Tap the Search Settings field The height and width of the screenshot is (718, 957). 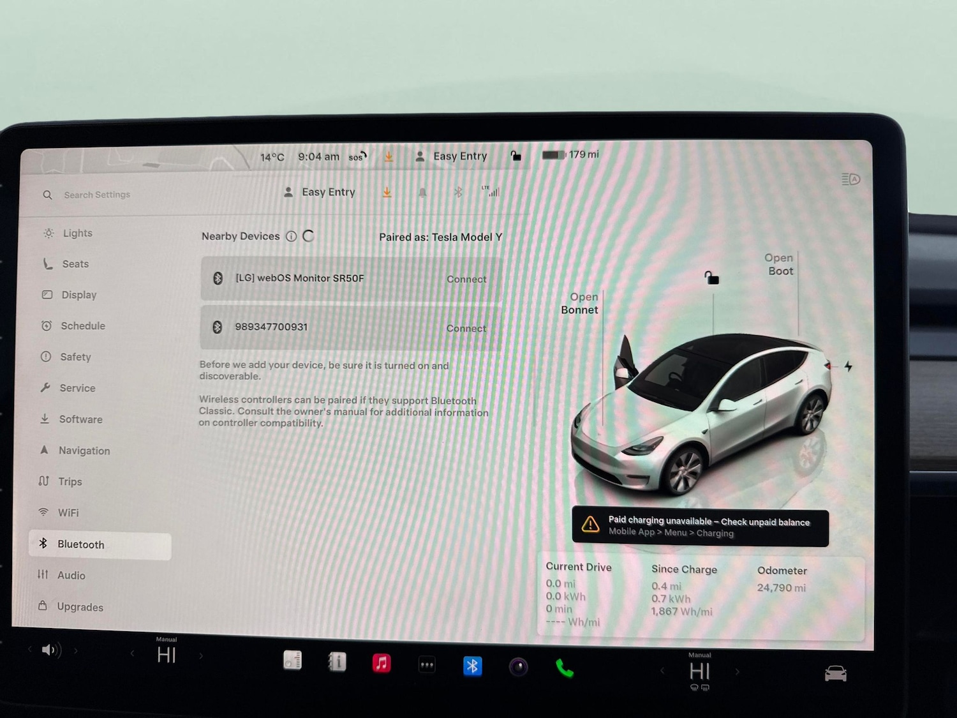click(97, 195)
